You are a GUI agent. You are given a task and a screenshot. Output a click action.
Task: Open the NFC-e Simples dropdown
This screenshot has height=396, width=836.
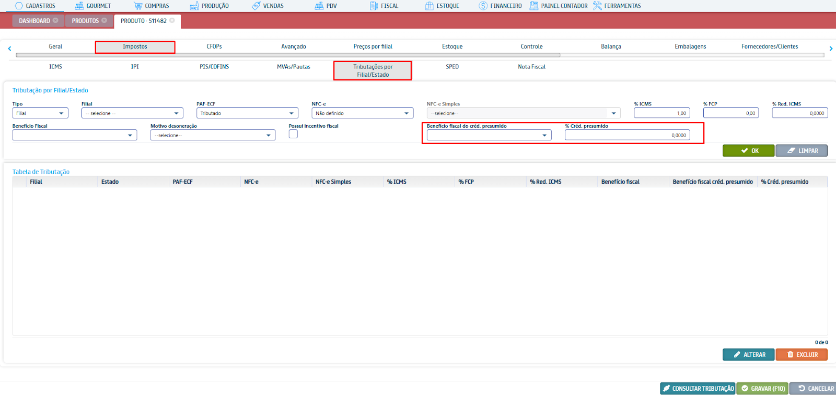[x=524, y=113]
